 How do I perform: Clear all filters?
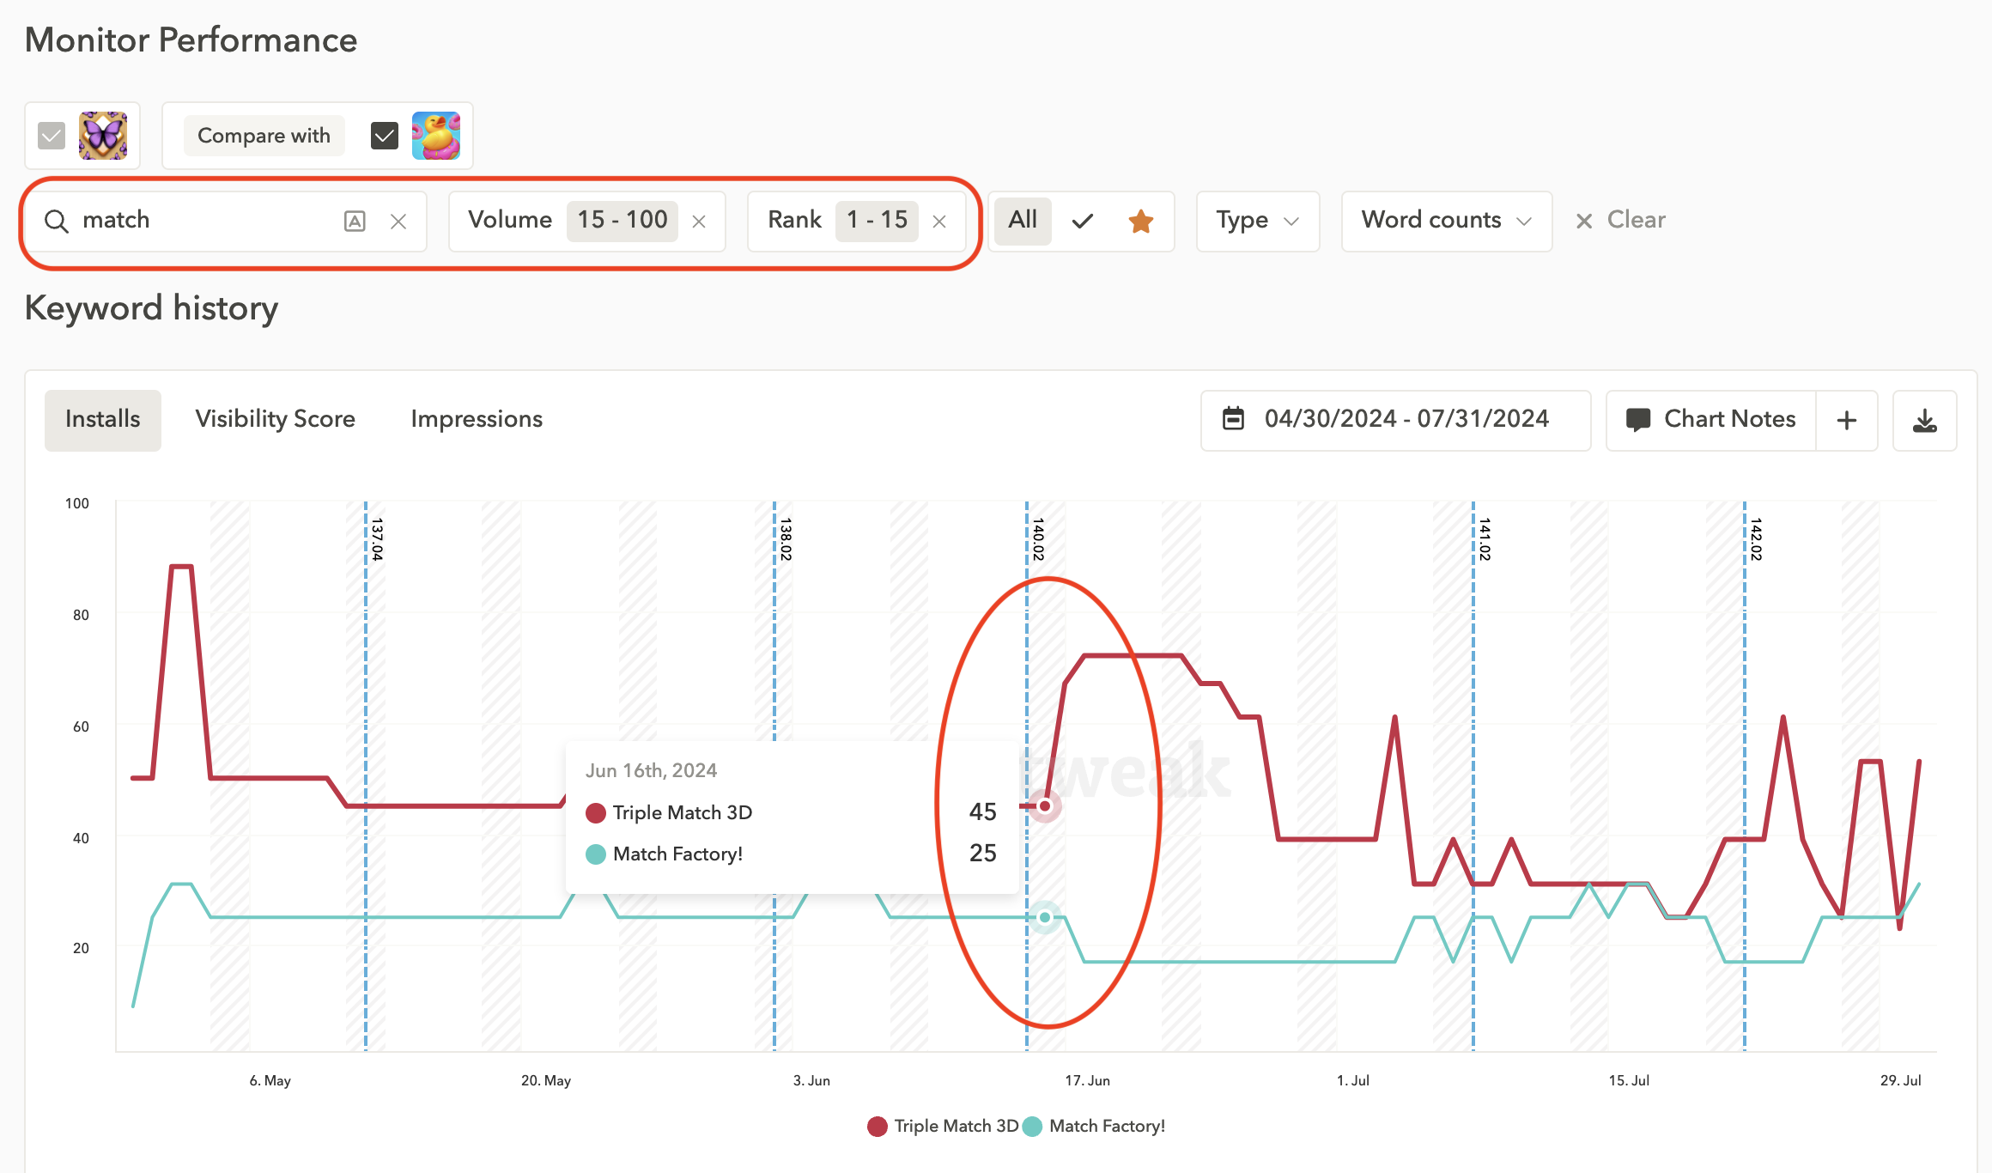[x=1621, y=221]
